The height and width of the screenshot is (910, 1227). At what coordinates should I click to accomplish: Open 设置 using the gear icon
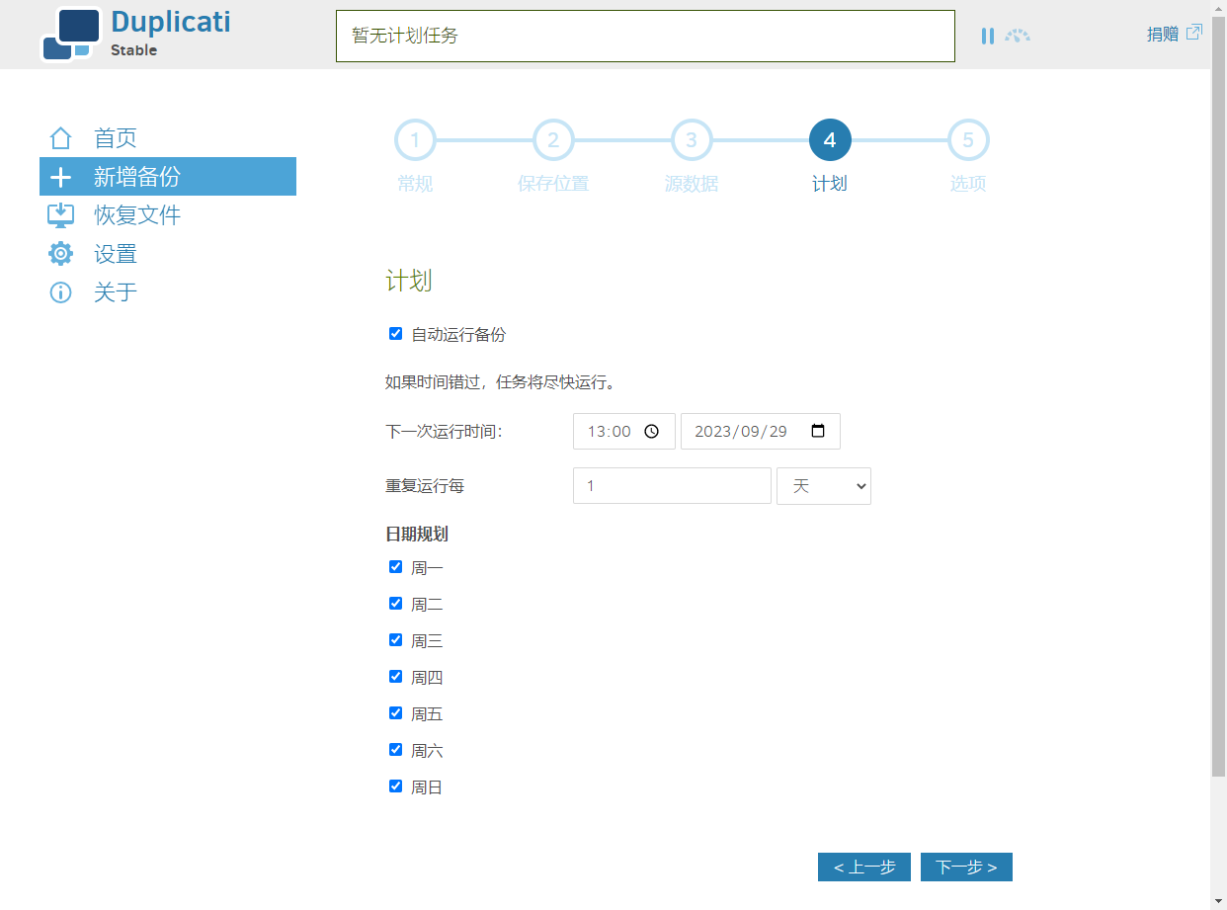pyautogui.click(x=61, y=253)
